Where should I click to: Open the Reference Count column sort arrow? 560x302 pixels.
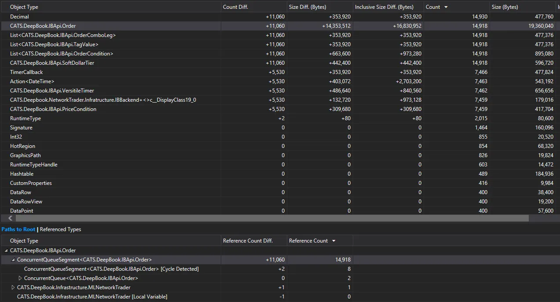[333, 241]
